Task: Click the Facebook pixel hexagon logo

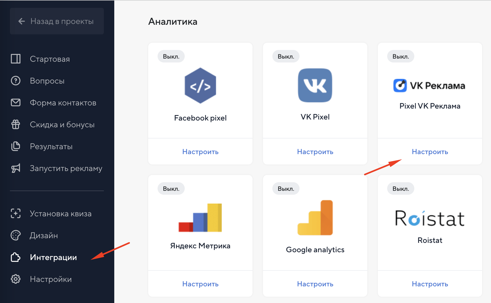Action: [200, 86]
